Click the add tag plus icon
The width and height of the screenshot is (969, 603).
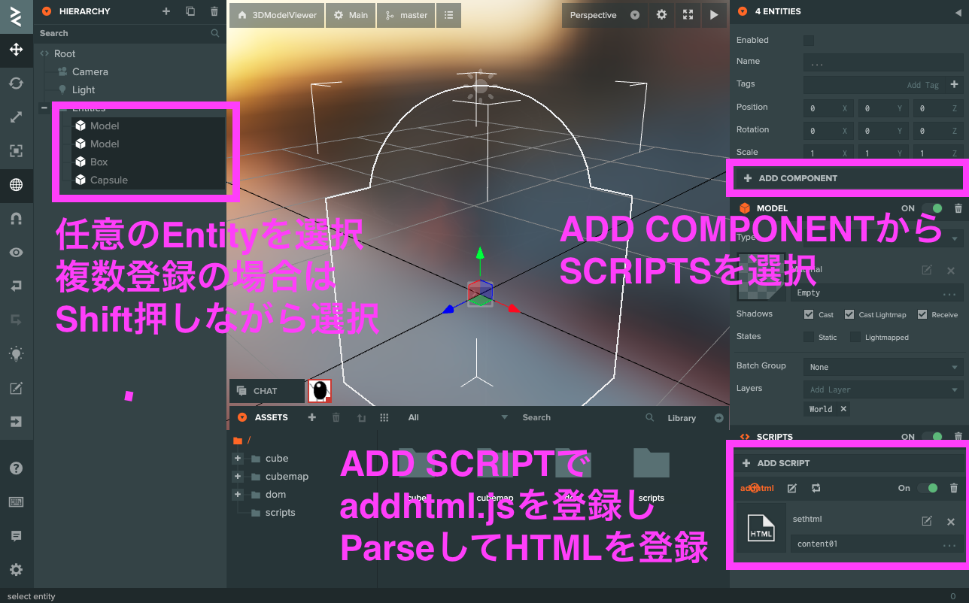954,84
